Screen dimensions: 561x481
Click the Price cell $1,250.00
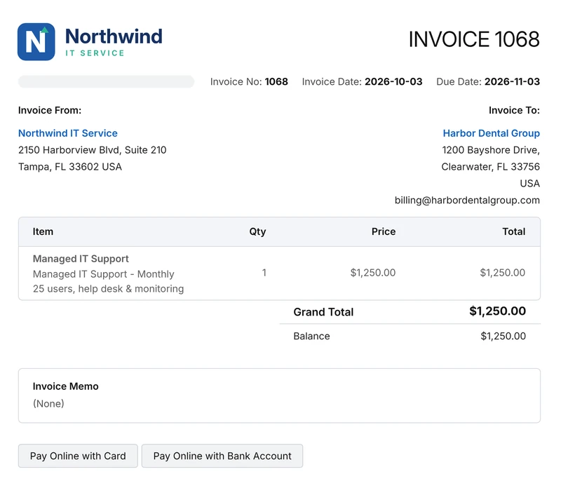[x=373, y=273]
